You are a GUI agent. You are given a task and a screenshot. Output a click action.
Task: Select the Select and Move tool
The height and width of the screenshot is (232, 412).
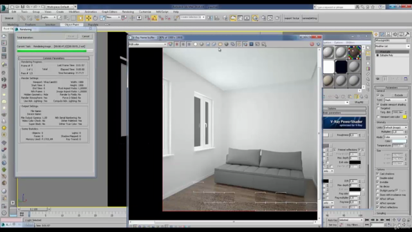pos(89,18)
